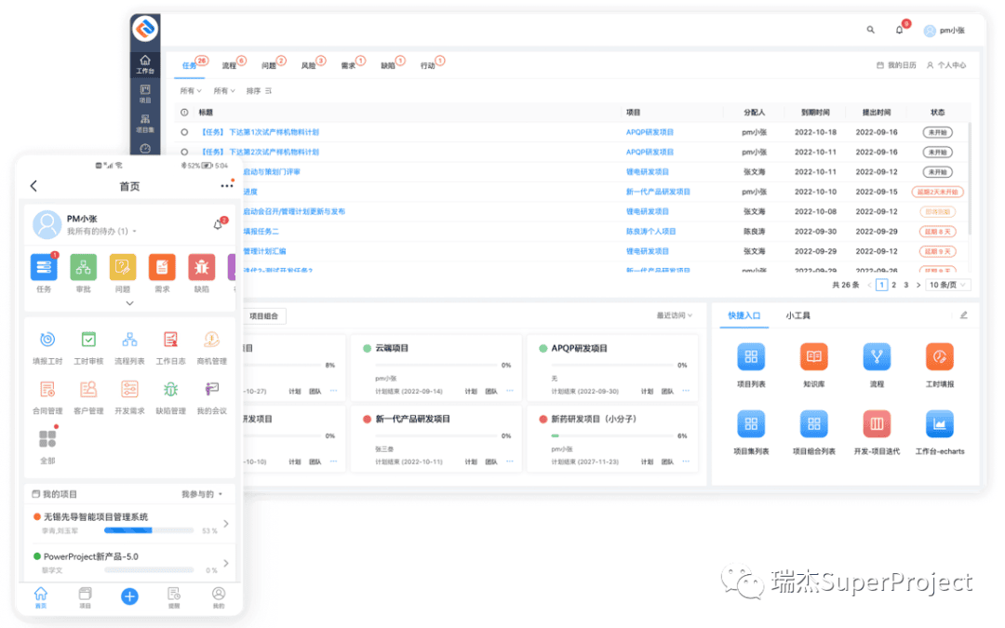Open the pm小张 user avatar menu

point(945,30)
